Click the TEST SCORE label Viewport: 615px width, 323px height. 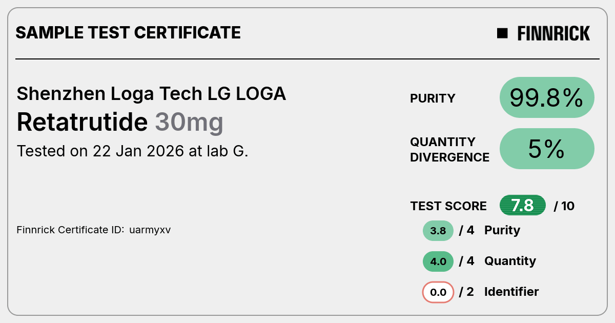tap(448, 206)
